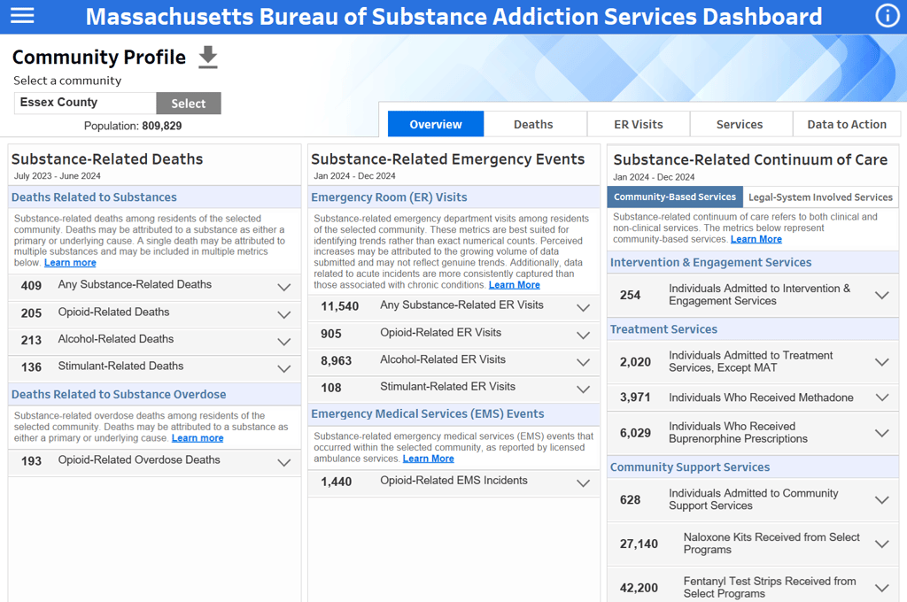Click the Essex County community field
The width and height of the screenshot is (907, 602).
pos(85,103)
